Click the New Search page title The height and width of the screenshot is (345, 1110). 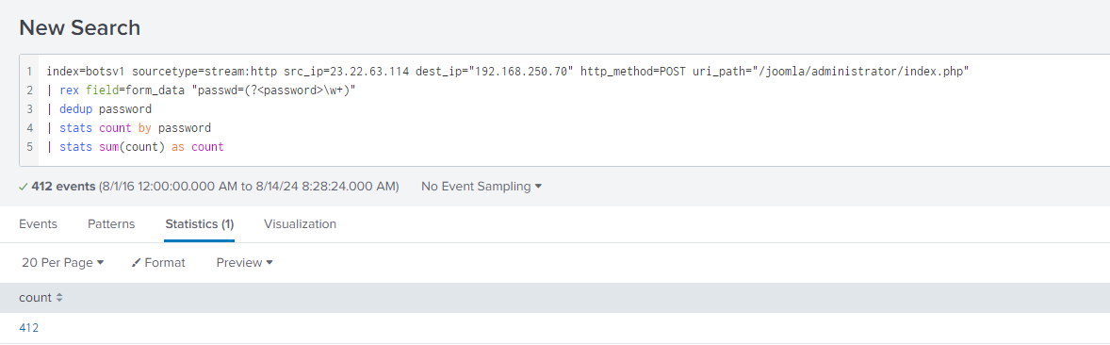click(79, 27)
